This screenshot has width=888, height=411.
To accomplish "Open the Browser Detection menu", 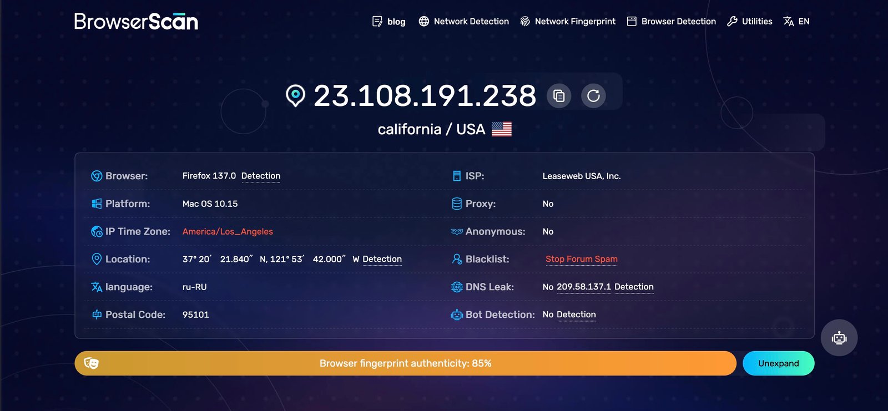I will tap(679, 21).
